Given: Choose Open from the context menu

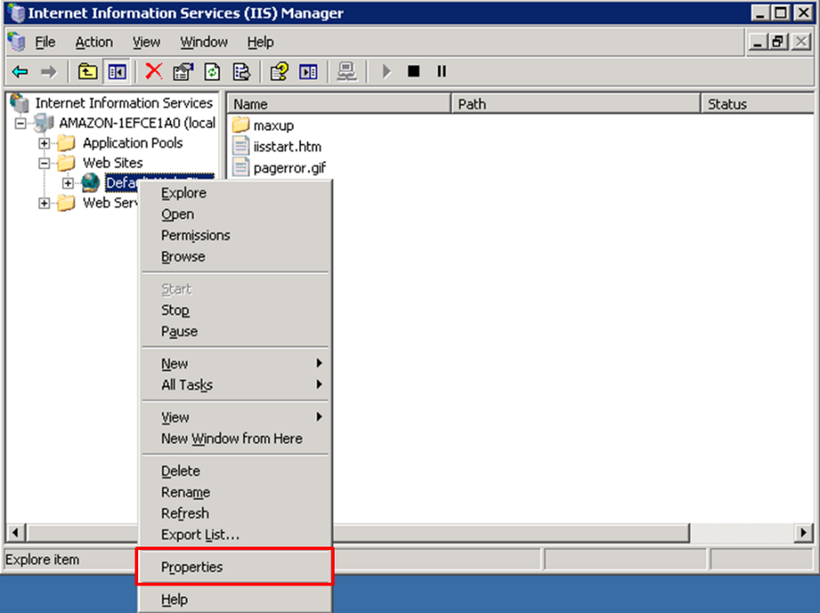Looking at the screenshot, I should click(x=236, y=214).
